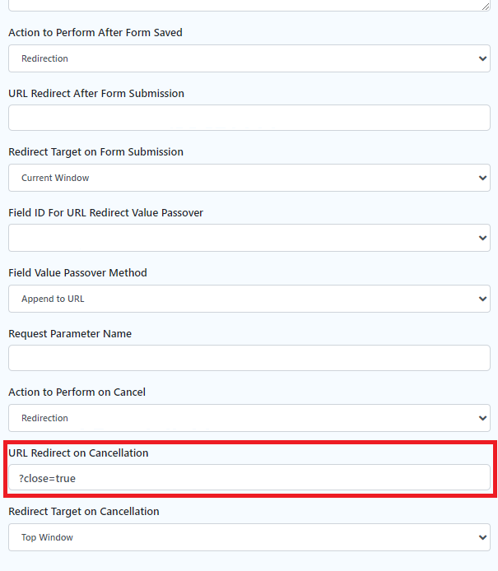
Task: Click the URL Redirect After Form Submission field
Action: [x=249, y=118]
